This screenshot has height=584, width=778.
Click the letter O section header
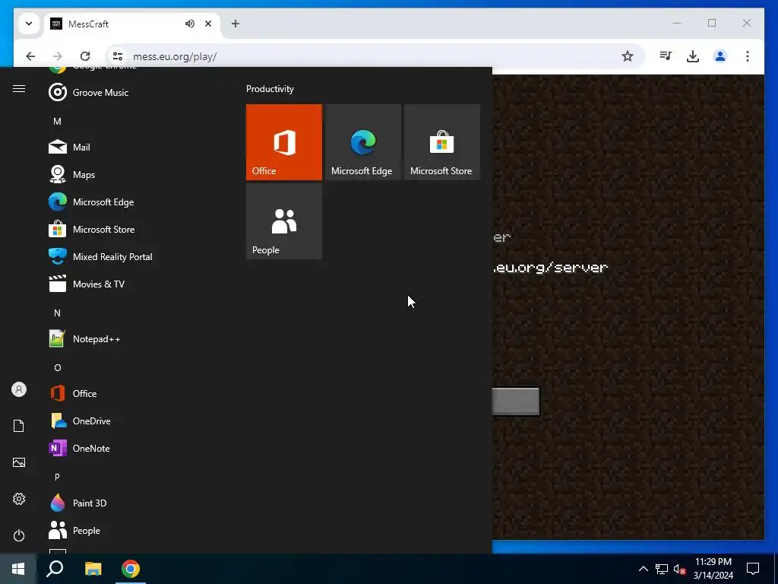(57, 367)
